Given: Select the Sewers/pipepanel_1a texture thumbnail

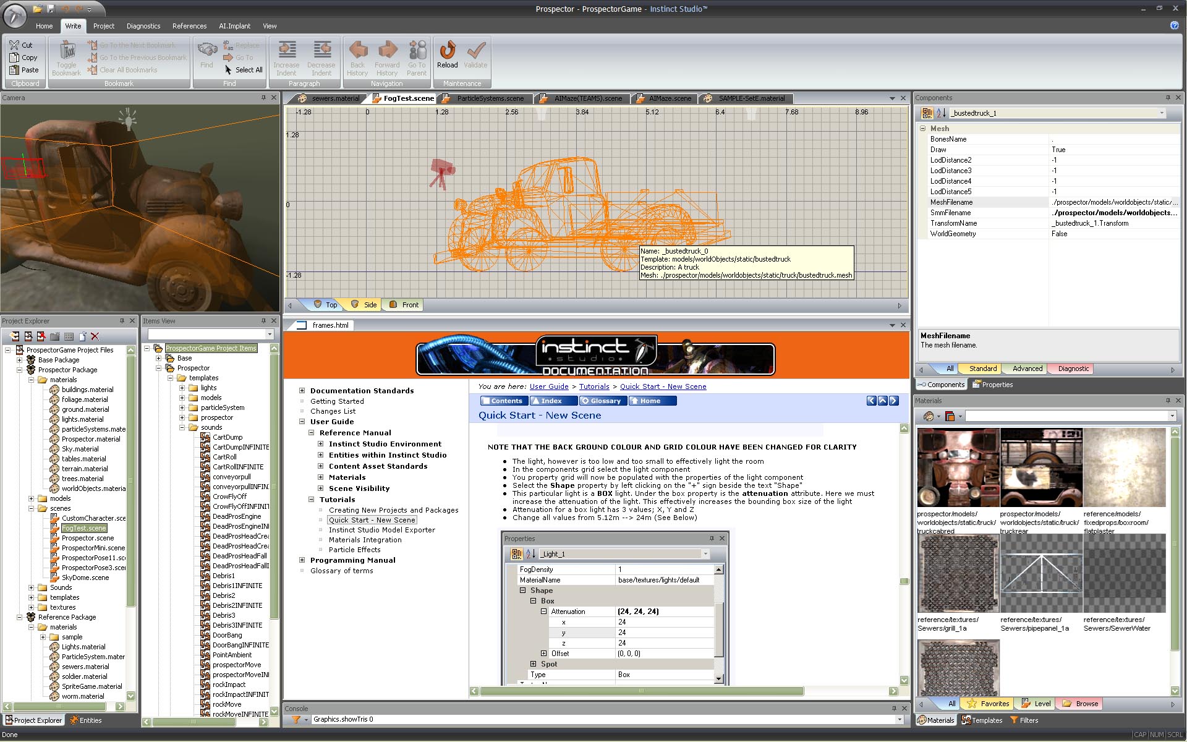Looking at the screenshot, I should [x=1042, y=573].
